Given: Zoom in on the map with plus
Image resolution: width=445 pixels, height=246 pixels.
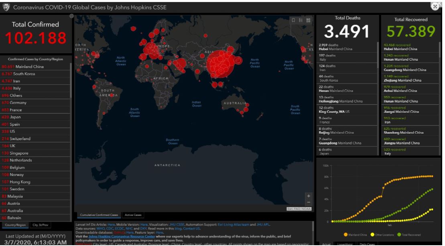Looking at the screenshot, I should click(309, 196).
